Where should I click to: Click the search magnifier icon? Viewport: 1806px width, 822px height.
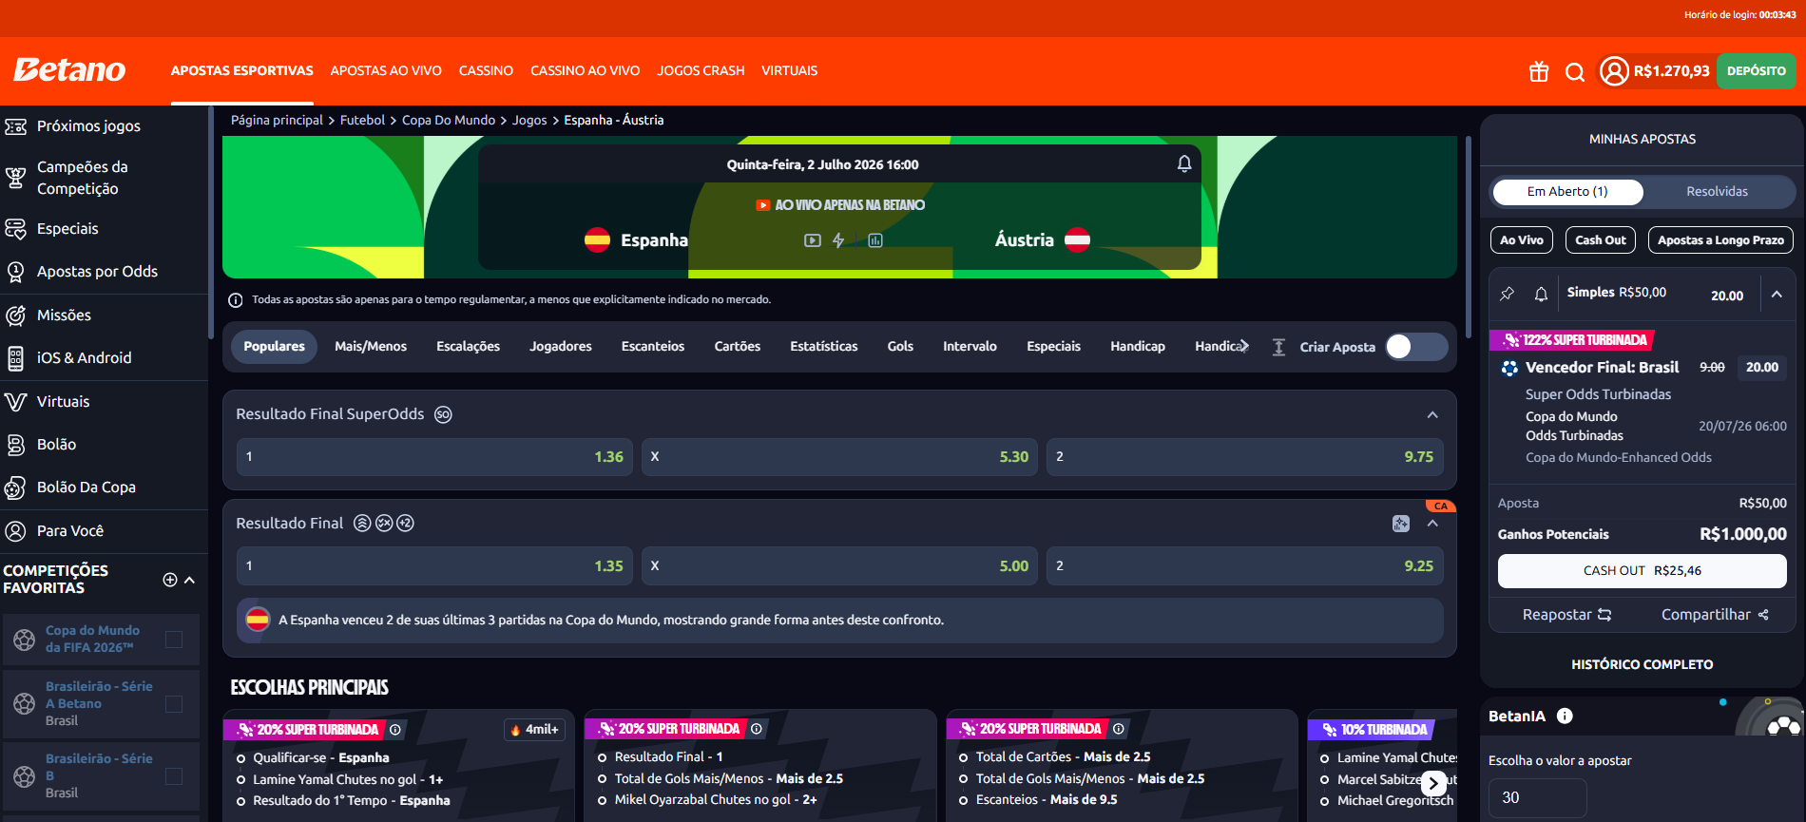tap(1575, 72)
